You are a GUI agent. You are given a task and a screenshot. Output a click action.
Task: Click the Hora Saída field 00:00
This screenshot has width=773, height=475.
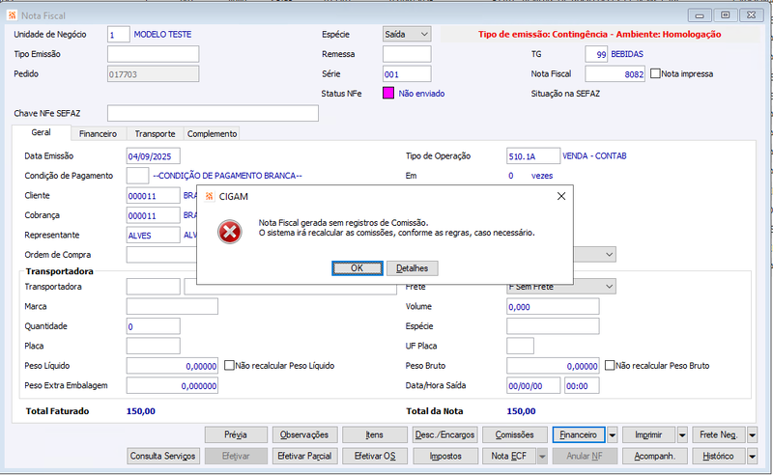pyautogui.click(x=583, y=385)
